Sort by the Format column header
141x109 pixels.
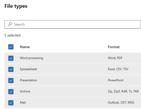114,47
